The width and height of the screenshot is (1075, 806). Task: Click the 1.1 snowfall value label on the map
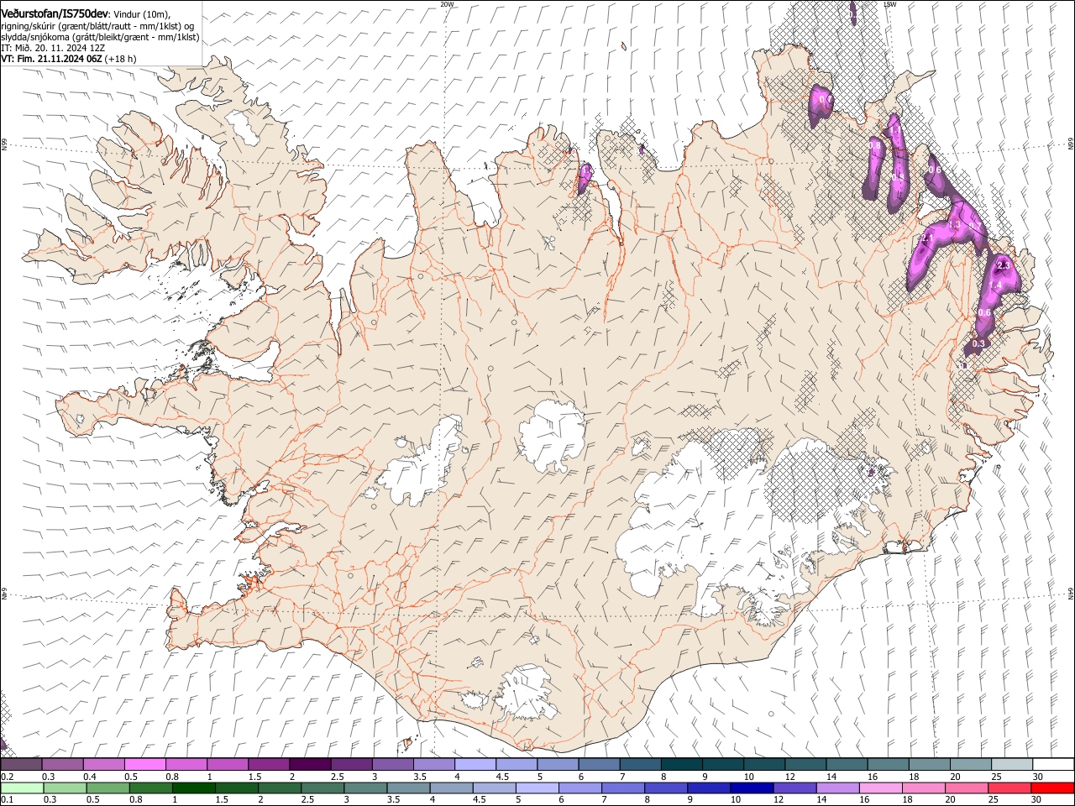pos(895,132)
